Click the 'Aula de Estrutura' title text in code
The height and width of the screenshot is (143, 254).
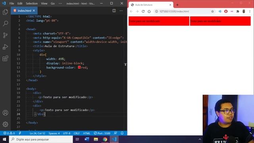59,46
